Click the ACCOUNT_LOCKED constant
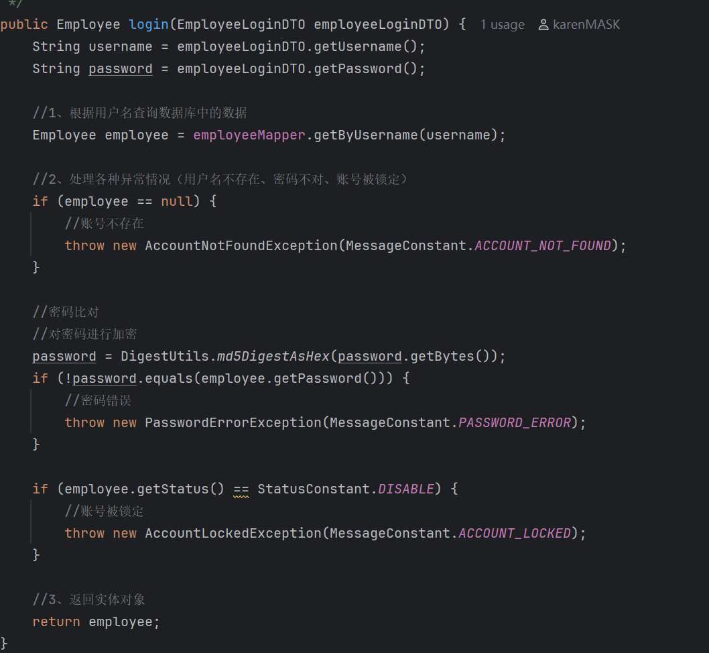709x653 pixels. 515,534
